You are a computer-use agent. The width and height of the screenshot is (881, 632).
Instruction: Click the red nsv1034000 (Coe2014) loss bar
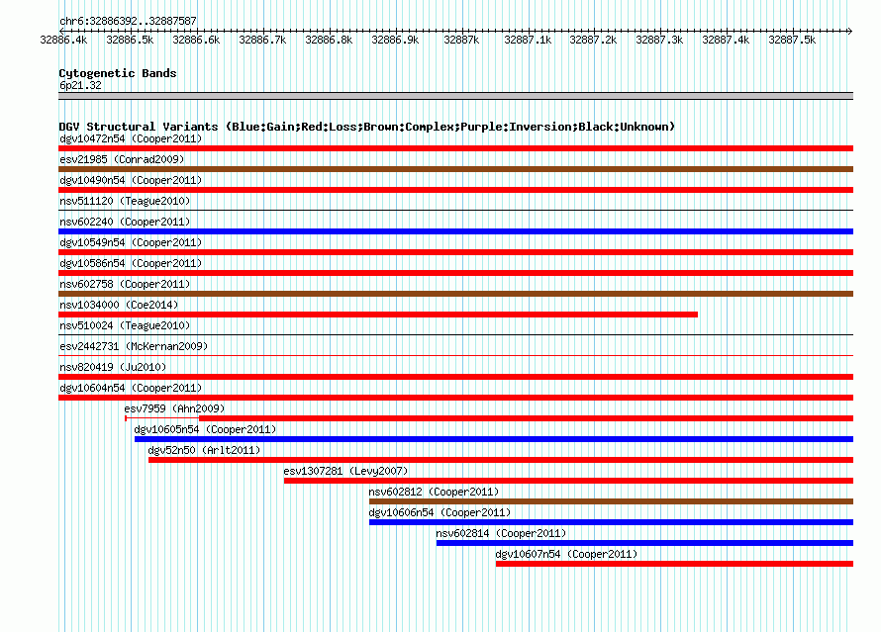pos(378,315)
